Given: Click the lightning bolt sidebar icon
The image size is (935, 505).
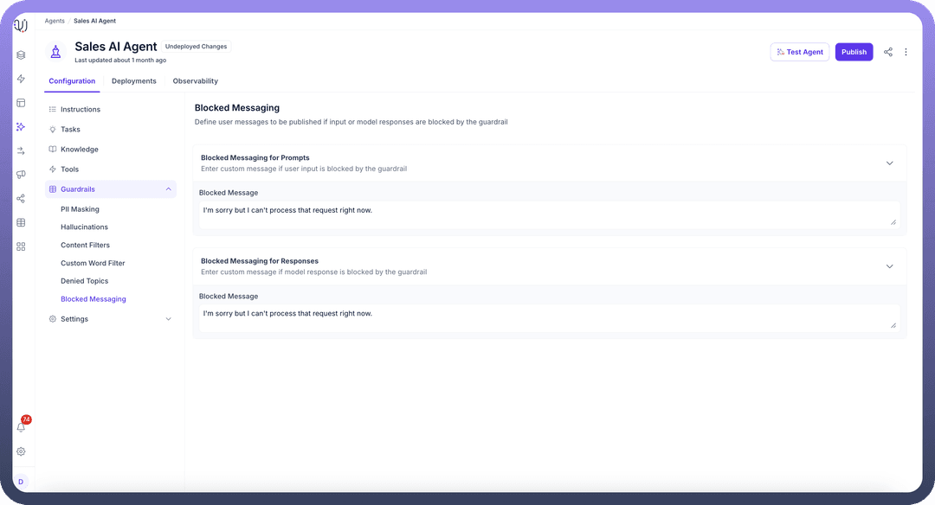Looking at the screenshot, I should pyautogui.click(x=21, y=79).
